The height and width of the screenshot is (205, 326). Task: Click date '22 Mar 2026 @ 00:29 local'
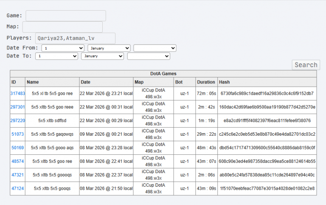(106, 121)
